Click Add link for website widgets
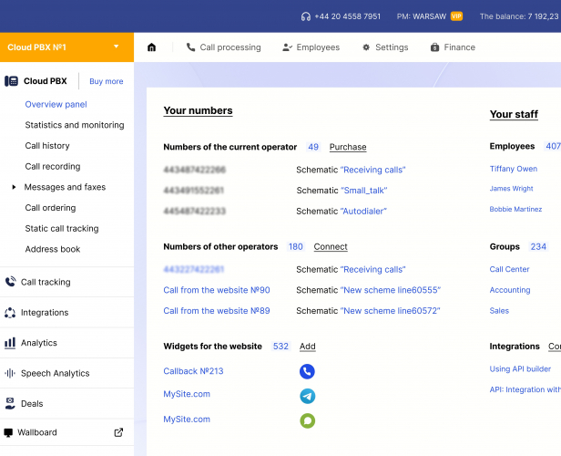This screenshot has height=456, width=561. pyautogui.click(x=307, y=346)
